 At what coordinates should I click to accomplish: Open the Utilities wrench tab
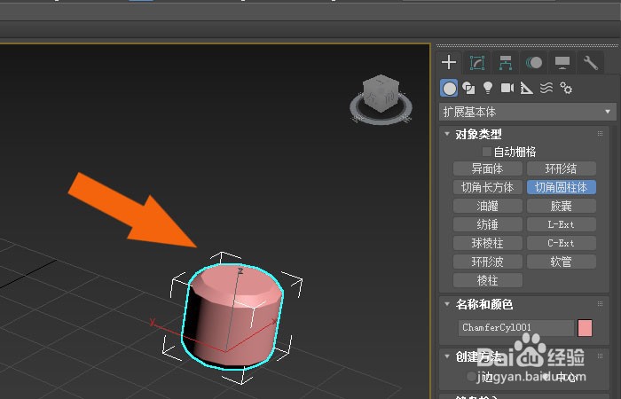click(591, 63)
